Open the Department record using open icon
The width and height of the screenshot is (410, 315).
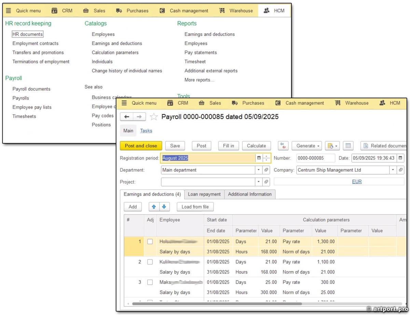coord(266,170)
